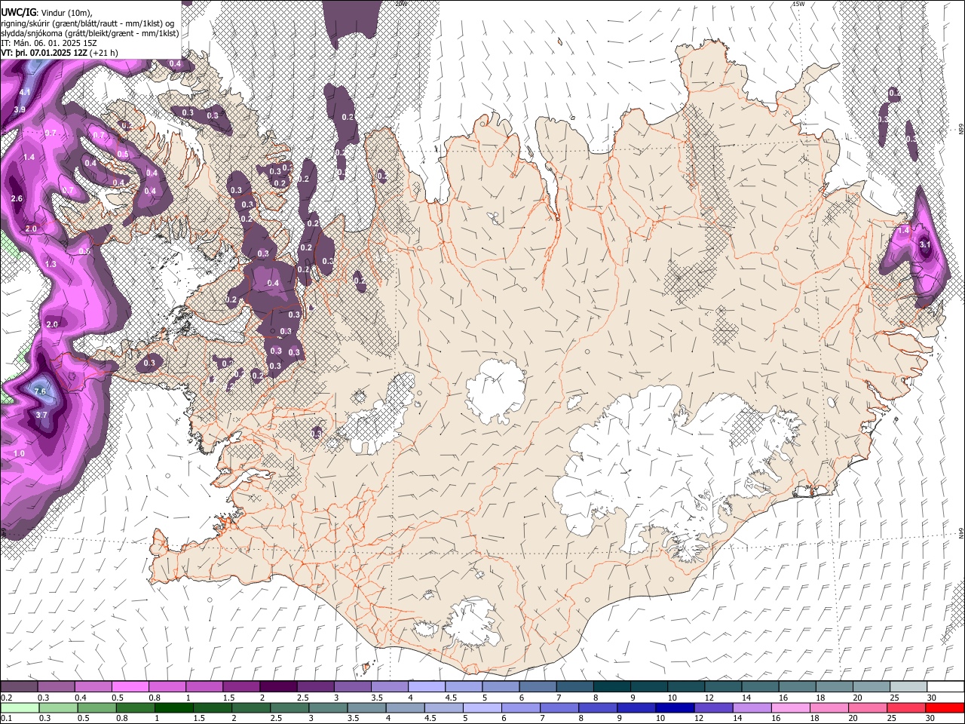The width and height of the screenshot is (965, 724).
Task: Click the light gray 25 snowfall legend swatch
Action: pyautogui.click(x=908, y=687)
